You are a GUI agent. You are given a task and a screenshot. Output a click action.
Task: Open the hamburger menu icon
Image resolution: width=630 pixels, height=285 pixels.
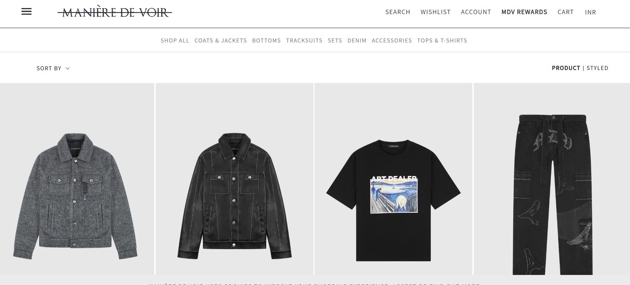pyautogui.click(x=26, y=12)
